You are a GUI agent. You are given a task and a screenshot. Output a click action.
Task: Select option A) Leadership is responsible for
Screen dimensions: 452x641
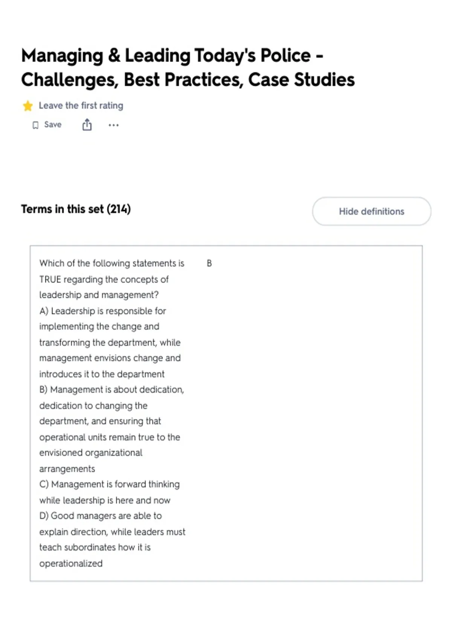102,311
